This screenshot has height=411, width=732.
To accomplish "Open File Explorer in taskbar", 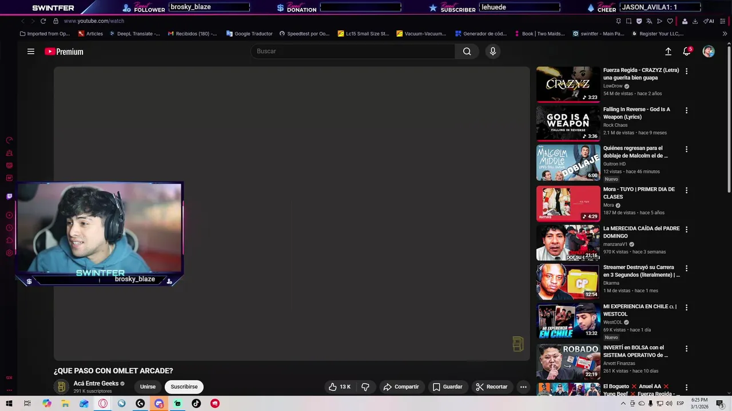I will tap(65, 404).
